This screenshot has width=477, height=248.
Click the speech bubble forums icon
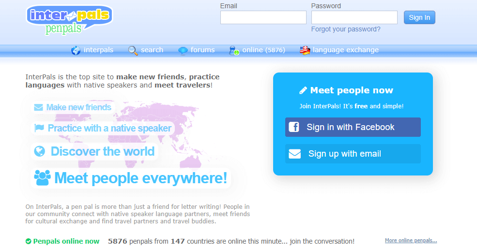tap(183, 50)
